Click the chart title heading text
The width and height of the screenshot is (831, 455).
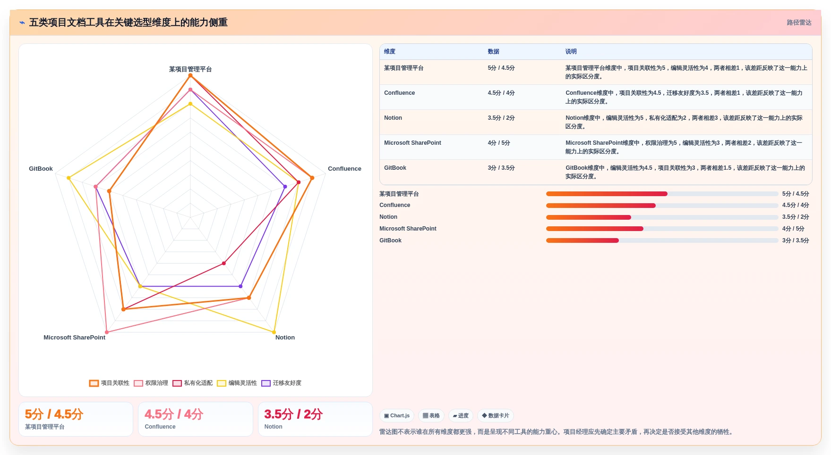[129, 23]
